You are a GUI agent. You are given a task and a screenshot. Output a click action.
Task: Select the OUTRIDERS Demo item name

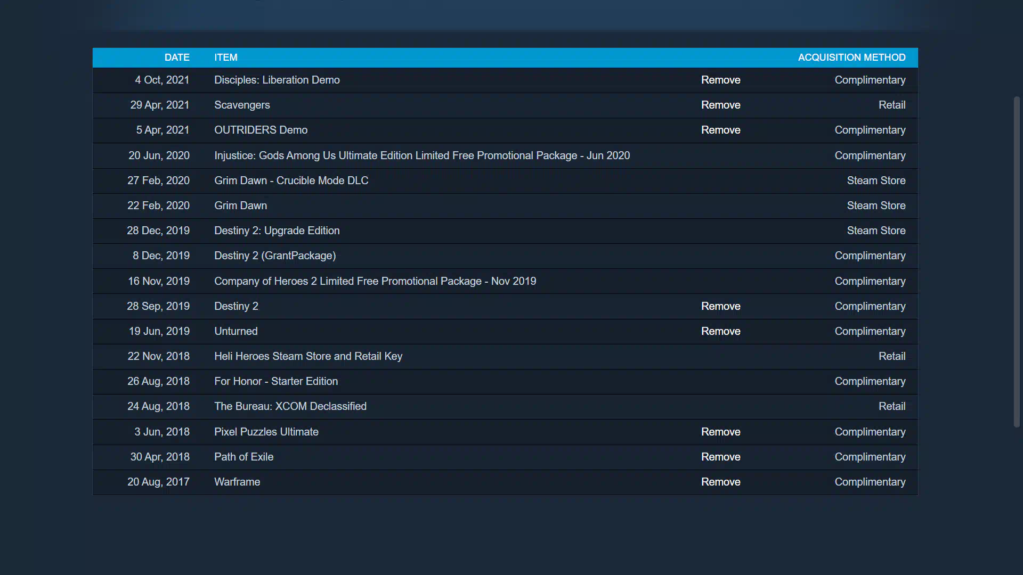261,130
